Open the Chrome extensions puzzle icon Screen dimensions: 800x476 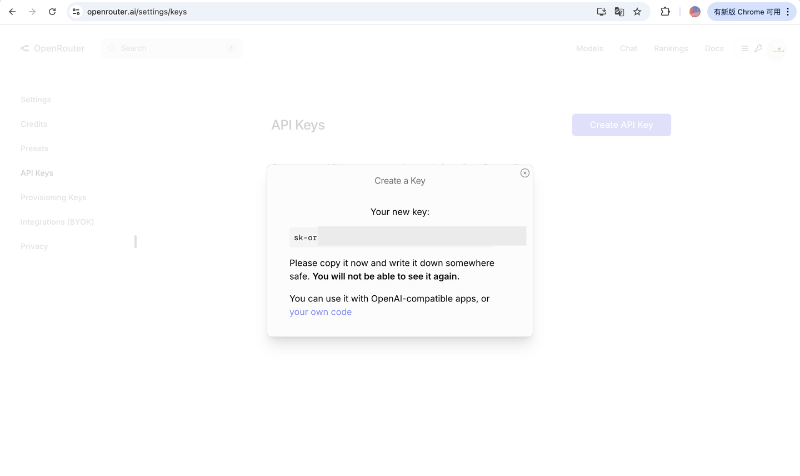click(665, 12)
